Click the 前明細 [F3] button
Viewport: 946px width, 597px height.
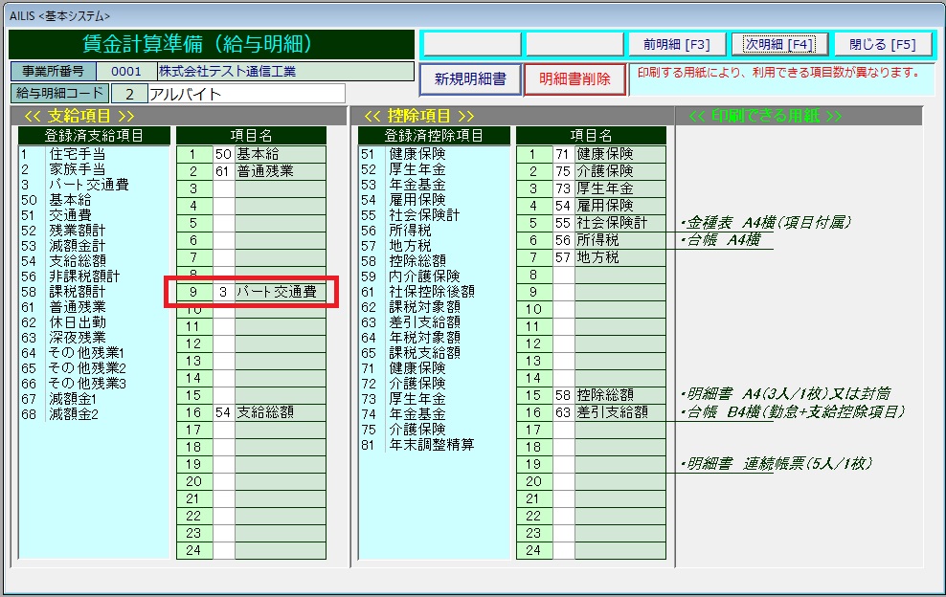point(676,44)
